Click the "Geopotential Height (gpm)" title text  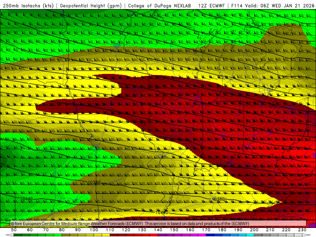pyautogui.click(x=91, y=6)
